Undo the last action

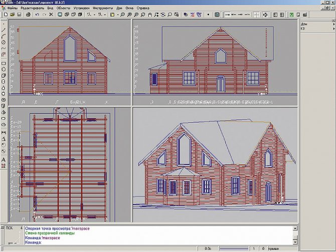tap(37, 15)
